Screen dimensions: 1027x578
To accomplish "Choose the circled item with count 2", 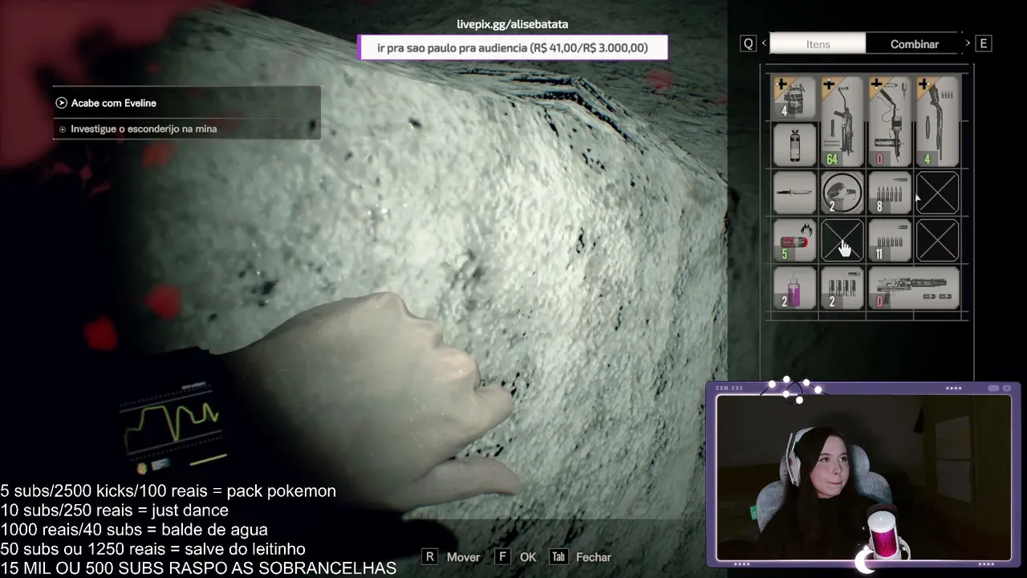I will click(x=842, y=193).
